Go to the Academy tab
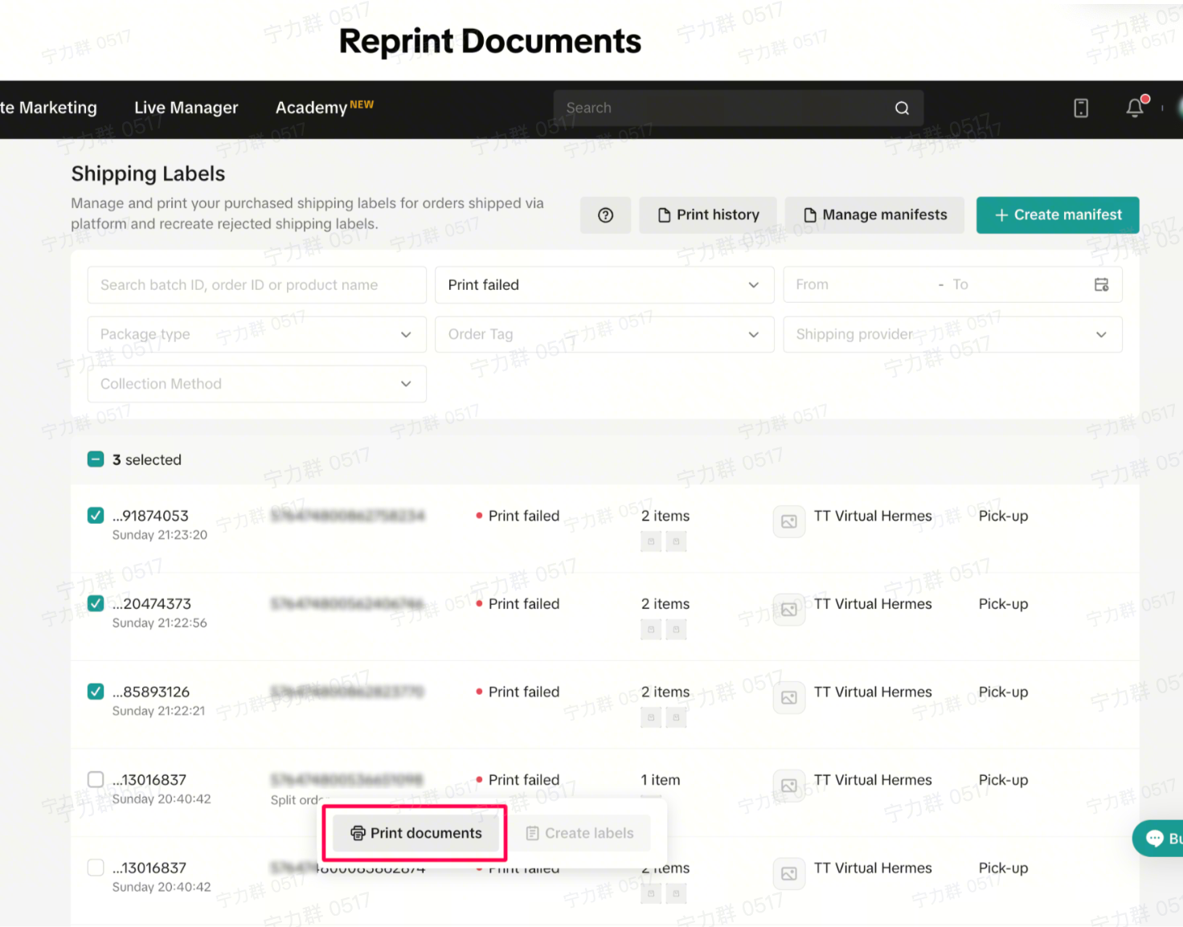 point(312,108)
